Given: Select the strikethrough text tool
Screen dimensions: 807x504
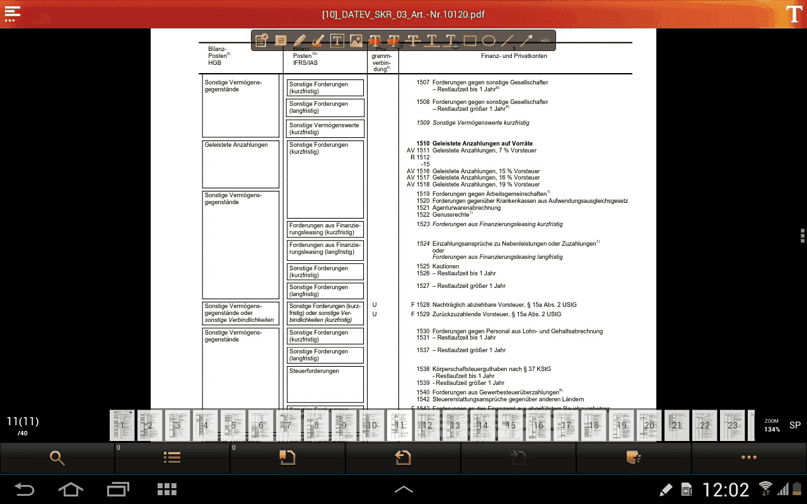Looking at the screenshot, I should point(413,41).
